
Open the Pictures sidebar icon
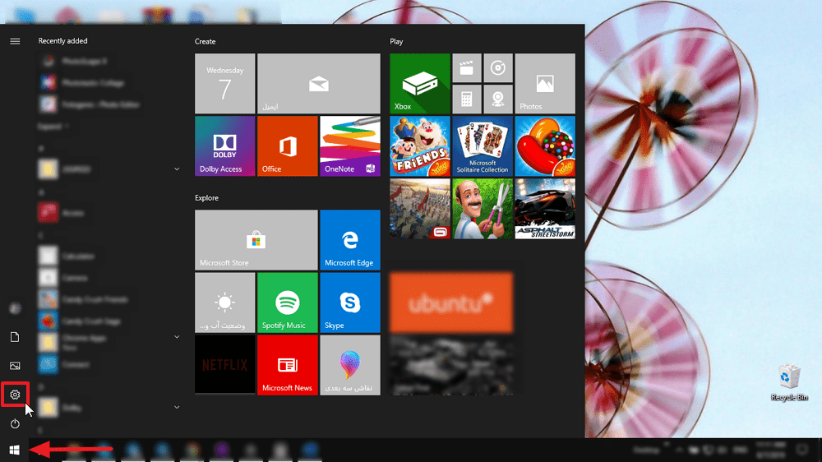pos(15,366)
